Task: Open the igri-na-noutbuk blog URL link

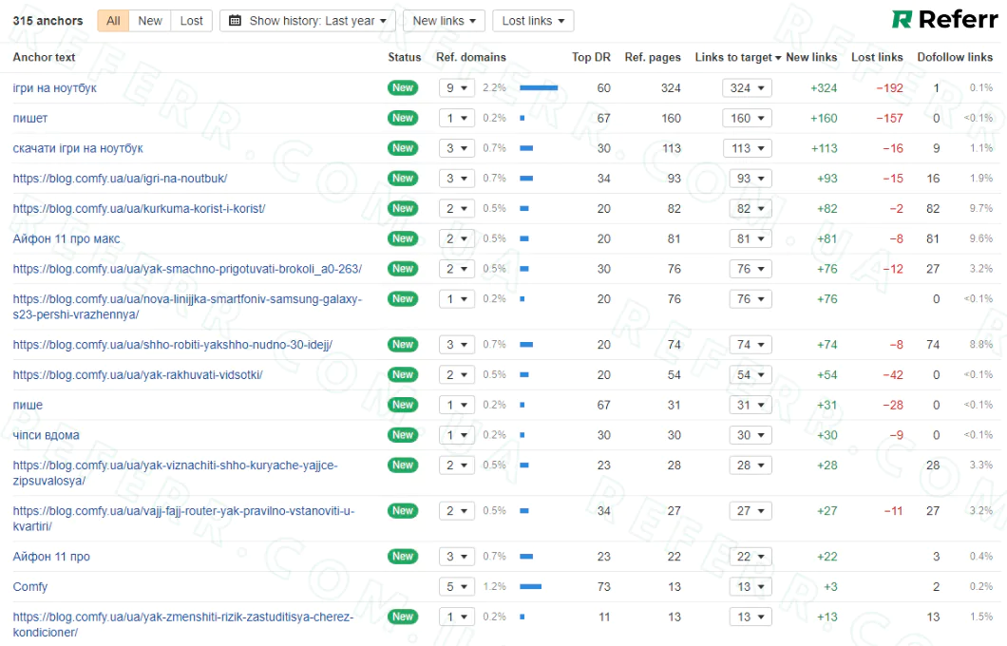Action: pos(120,179)
